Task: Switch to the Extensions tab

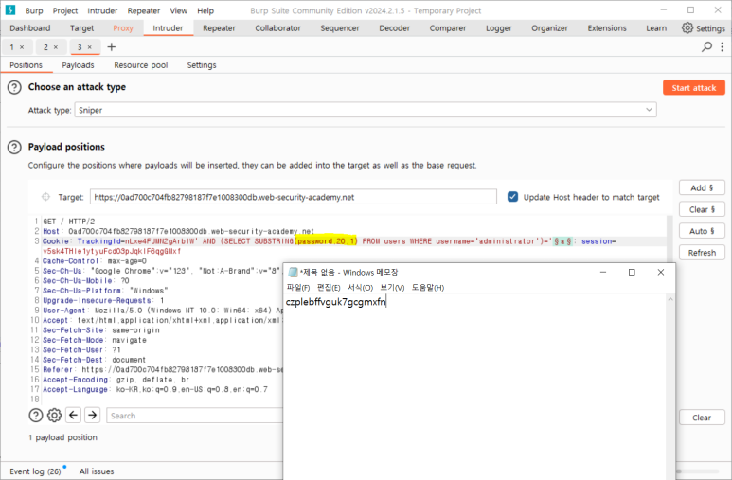Action: click(607, 28)
